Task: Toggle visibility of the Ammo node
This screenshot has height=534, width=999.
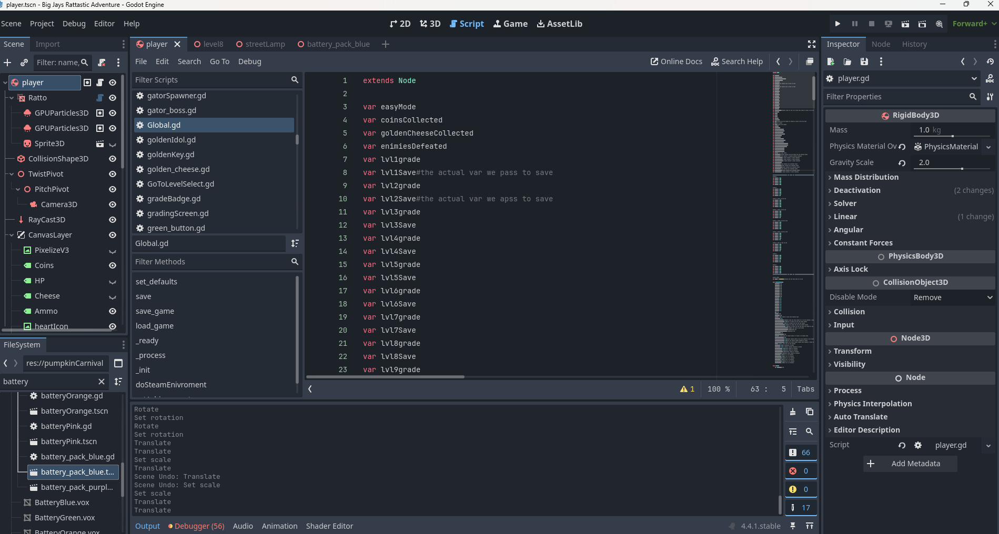Action: click(113, 311)
